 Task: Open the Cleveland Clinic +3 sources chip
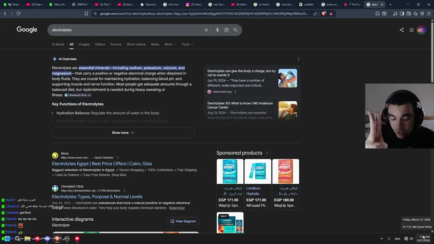coord(78,95)
